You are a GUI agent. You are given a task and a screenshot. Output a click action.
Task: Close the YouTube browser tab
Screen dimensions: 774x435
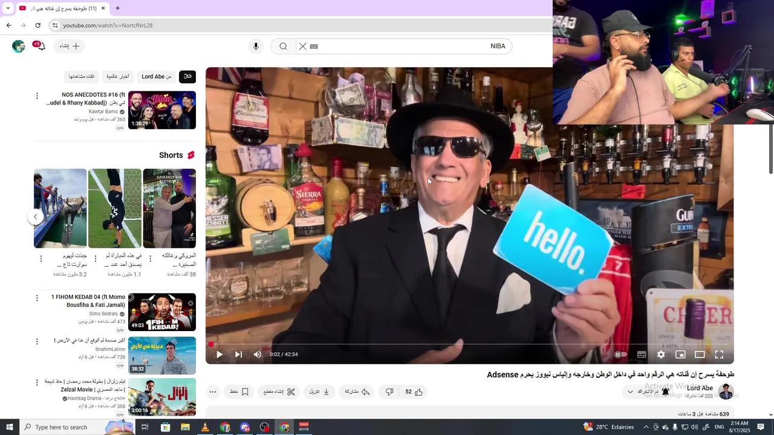[103, 8]
